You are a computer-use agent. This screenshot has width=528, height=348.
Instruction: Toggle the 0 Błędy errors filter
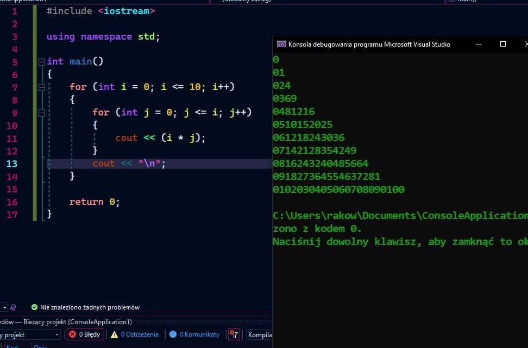pyautogui.click(x=85, y=334)
